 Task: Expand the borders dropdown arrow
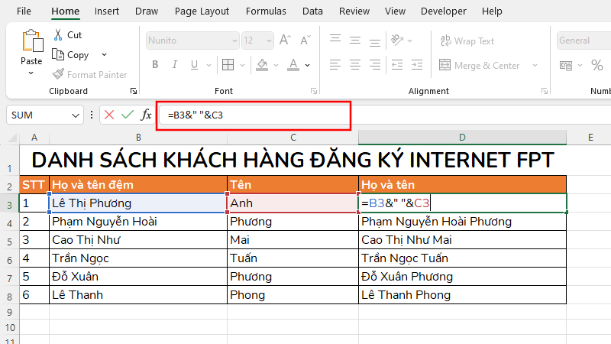coord(242,65)
